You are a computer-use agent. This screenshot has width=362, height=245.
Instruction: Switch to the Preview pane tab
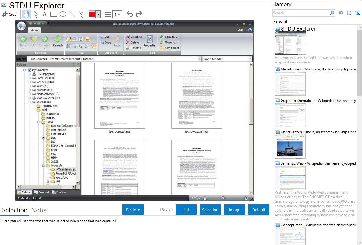(59, 192)
